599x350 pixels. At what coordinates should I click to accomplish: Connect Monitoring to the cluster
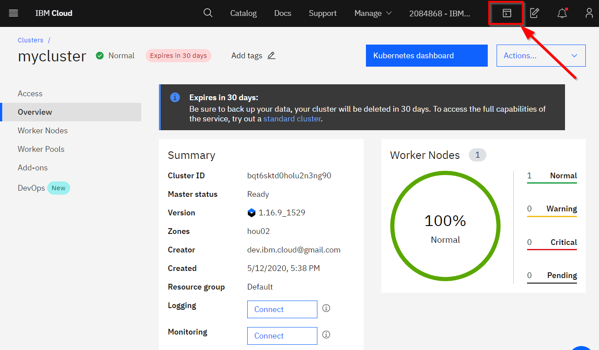pyautogui.click(x=282, y=336)
